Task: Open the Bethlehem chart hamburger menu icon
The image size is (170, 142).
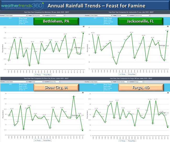Action: (x=83, y=26)
